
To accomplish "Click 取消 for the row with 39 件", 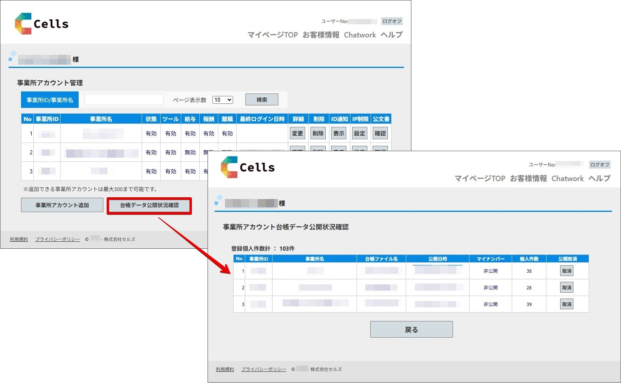I will coord(567,304).
